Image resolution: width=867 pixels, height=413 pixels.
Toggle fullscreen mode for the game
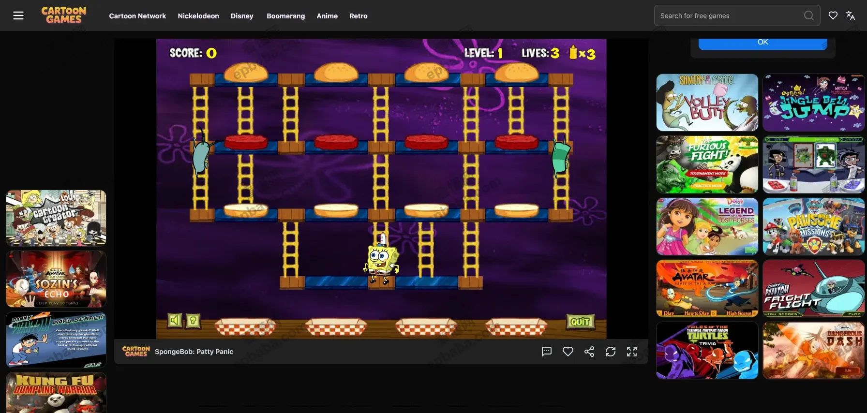(632, 352)
